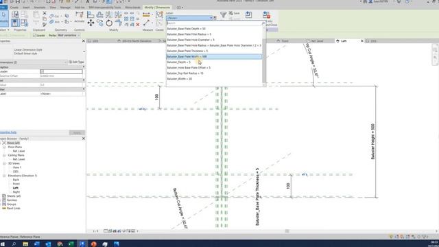439x247 pixels.
Task: Click the red Delete X icon
Action: [138, 25]
